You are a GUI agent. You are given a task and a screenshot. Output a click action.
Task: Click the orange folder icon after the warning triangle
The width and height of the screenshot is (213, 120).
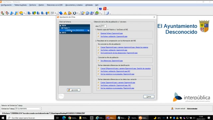coord(70,13)
